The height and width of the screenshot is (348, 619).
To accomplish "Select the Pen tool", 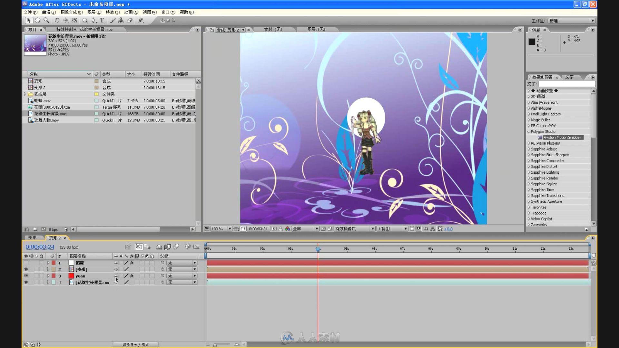I will 93,20.
